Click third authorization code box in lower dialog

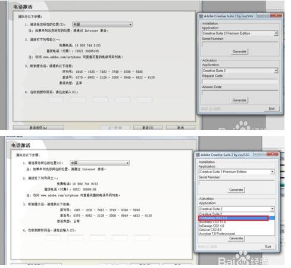(98, 238)
